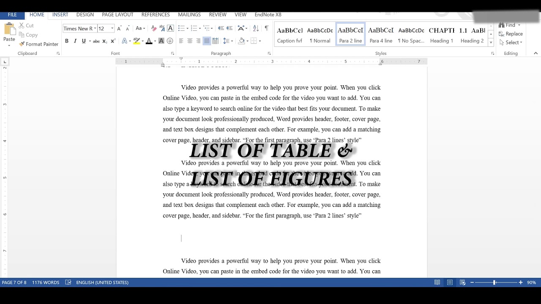Toggle Show/Hide paragraph marks
Viewport: 541px width, 304px height.
[266, 28]
